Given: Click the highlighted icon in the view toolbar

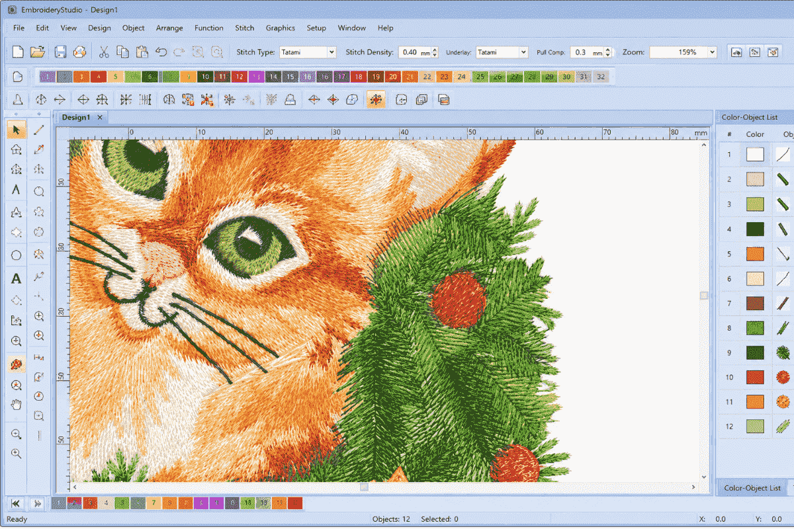Looking at the screenshot, I should 376,100.
